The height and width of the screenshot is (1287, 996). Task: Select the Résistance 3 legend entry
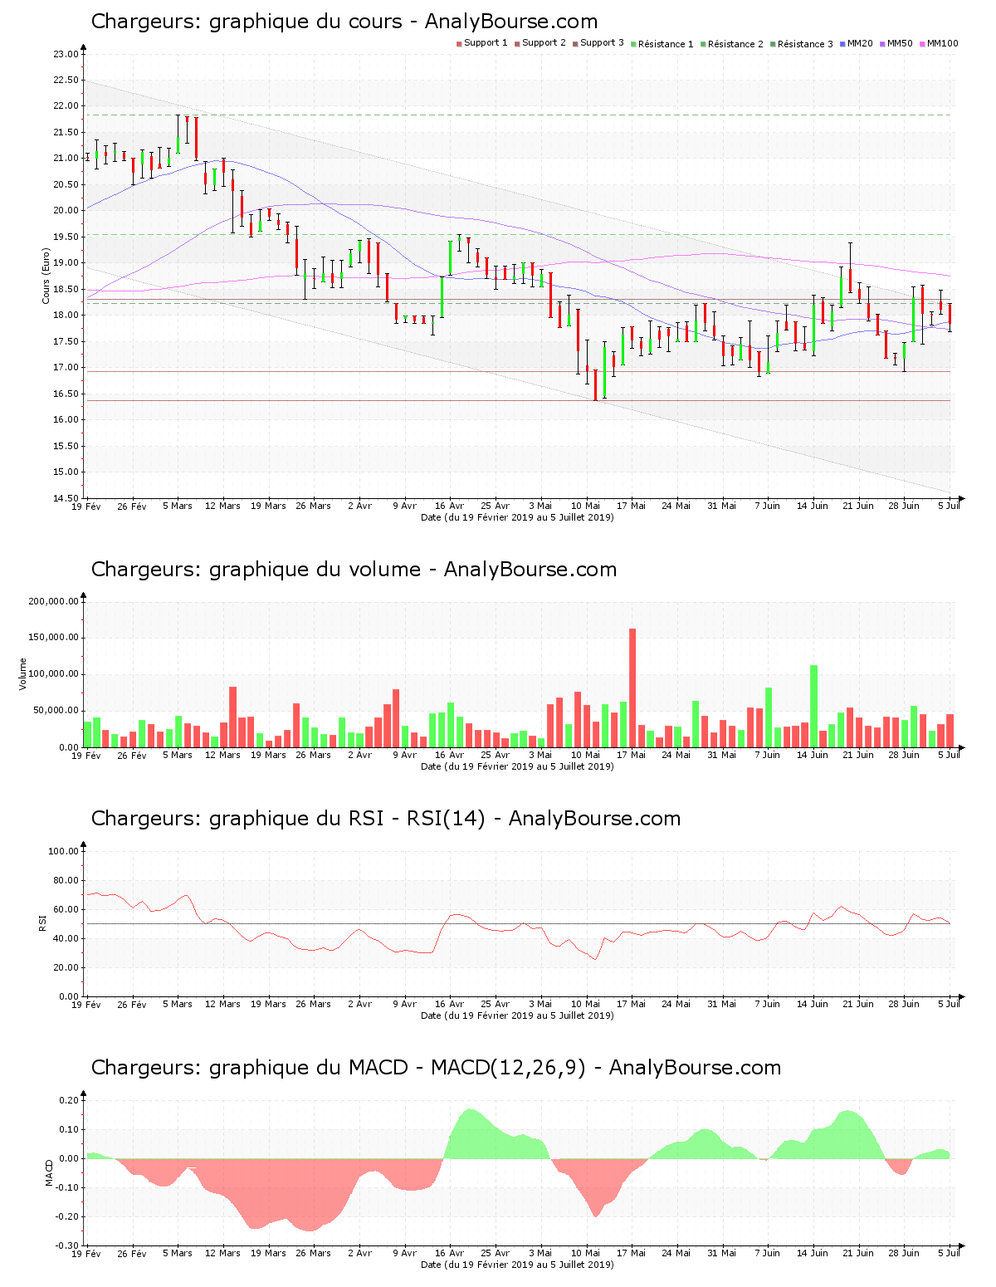(x=802, y=43)
